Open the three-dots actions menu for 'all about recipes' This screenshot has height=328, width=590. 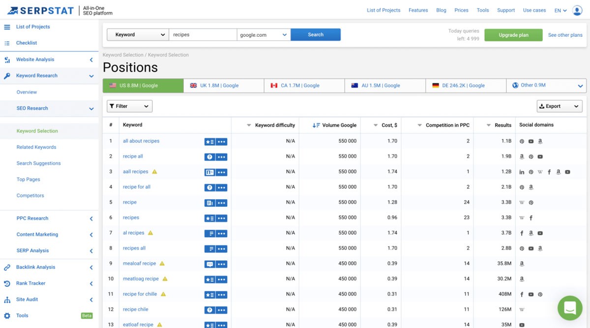point(222,141)
